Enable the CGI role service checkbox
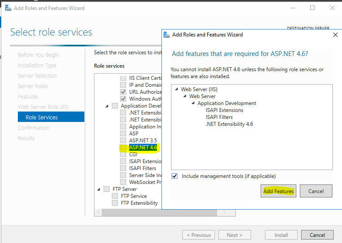Viewport: 342px width, 243px height. pos(124,154)
